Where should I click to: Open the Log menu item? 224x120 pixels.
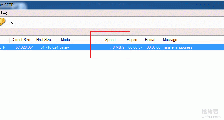pyautogui.click(x=4, y=13)
